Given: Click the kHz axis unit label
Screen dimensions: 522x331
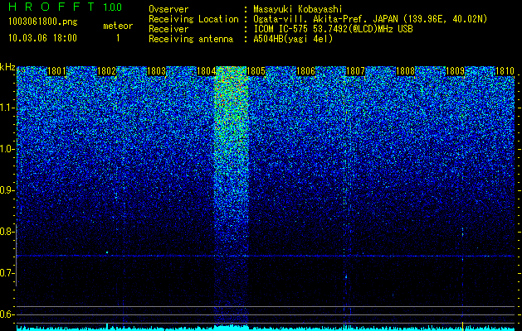Looking at the screenshot, I should (7, 67).
